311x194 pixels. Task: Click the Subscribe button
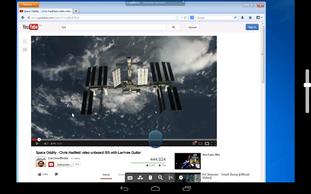tap(60, 164)
